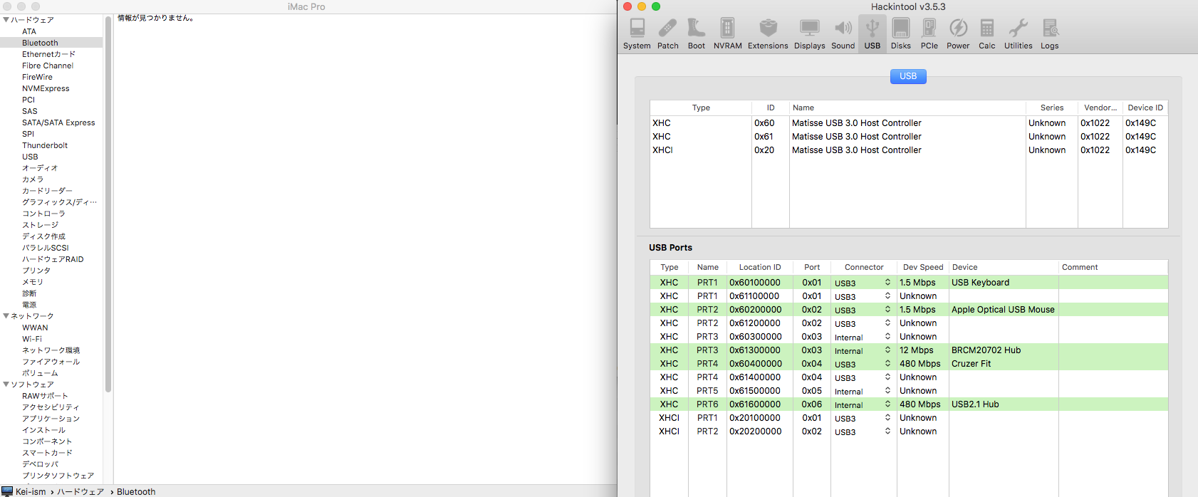Open the Sound toolbar icon
Viewport: 1198px width, 497px height.
tap(843, 34)
